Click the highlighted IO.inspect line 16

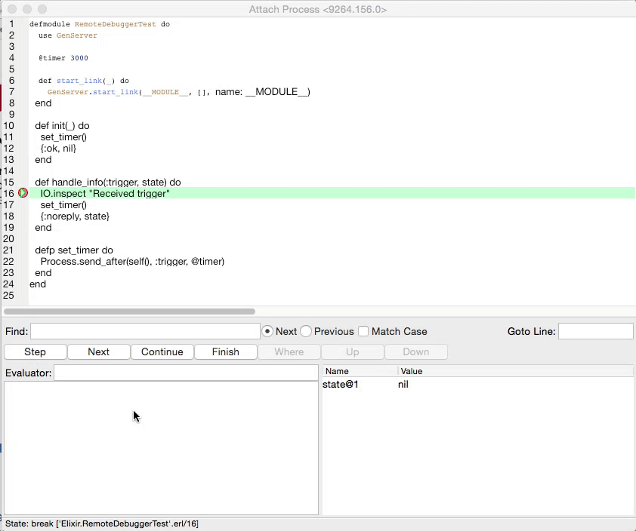tap(104, 193)
